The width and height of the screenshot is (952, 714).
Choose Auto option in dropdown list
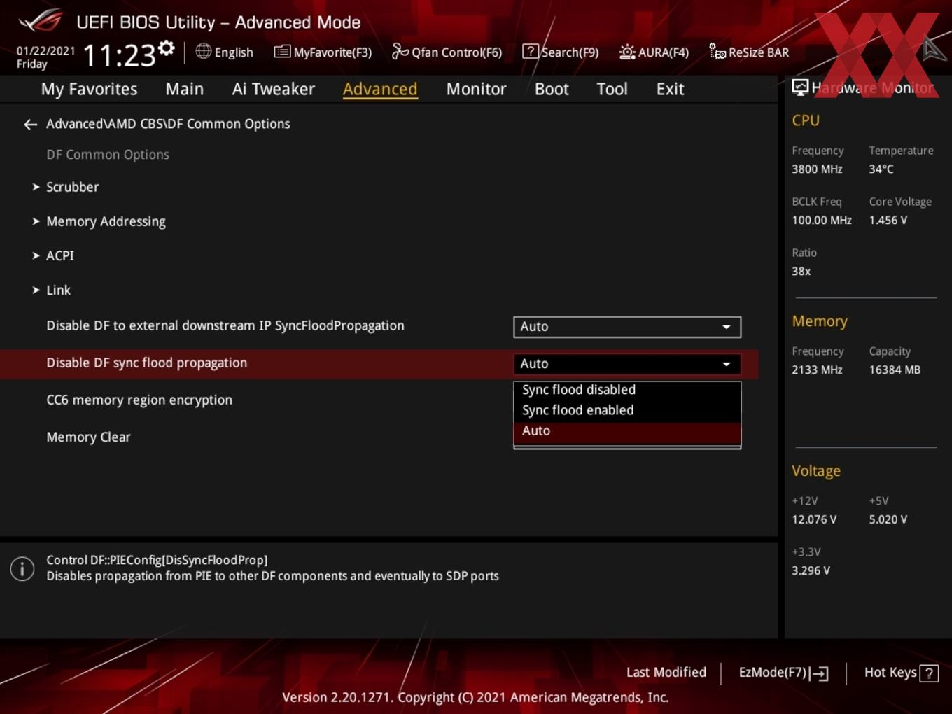click(x=627, y=431)
